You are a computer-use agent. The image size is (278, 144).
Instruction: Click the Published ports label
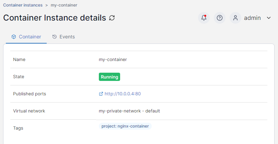pyautogui.click(x=30, y=94)
